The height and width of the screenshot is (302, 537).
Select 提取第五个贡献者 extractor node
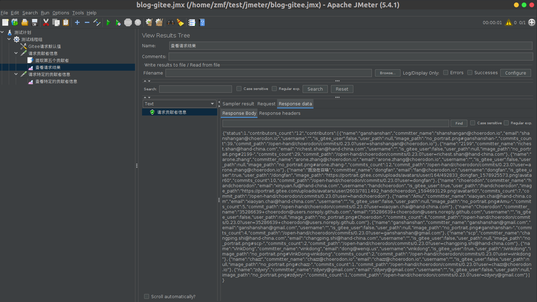[52, 60]
